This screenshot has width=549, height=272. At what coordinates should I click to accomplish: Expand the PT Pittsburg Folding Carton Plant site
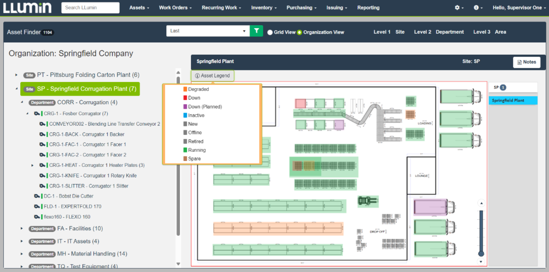click(x=16, y=75)
